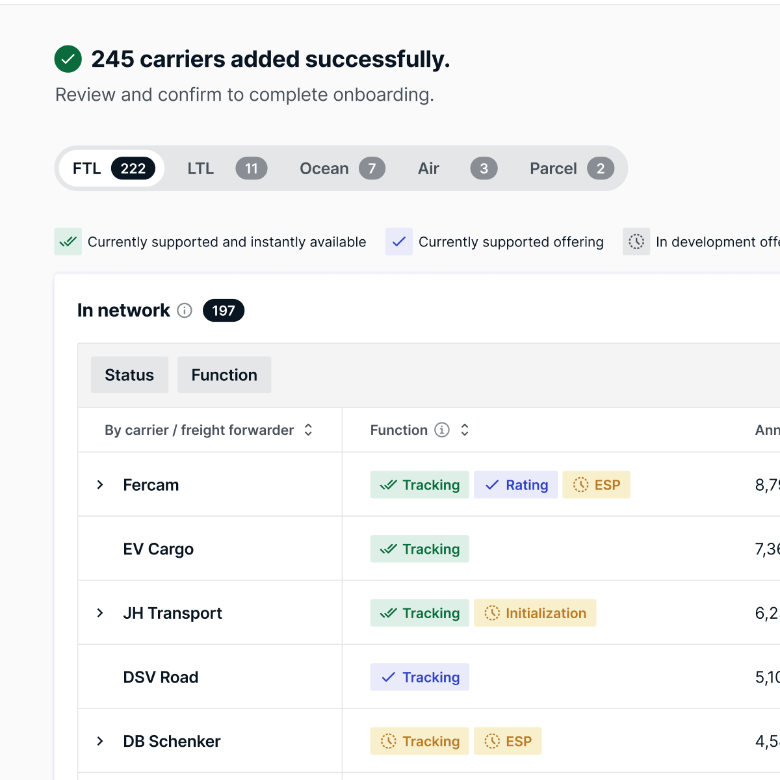This screenshot has width=780, height=780.
Task: Click the green success checkmark icon
Action: point(68,59)
